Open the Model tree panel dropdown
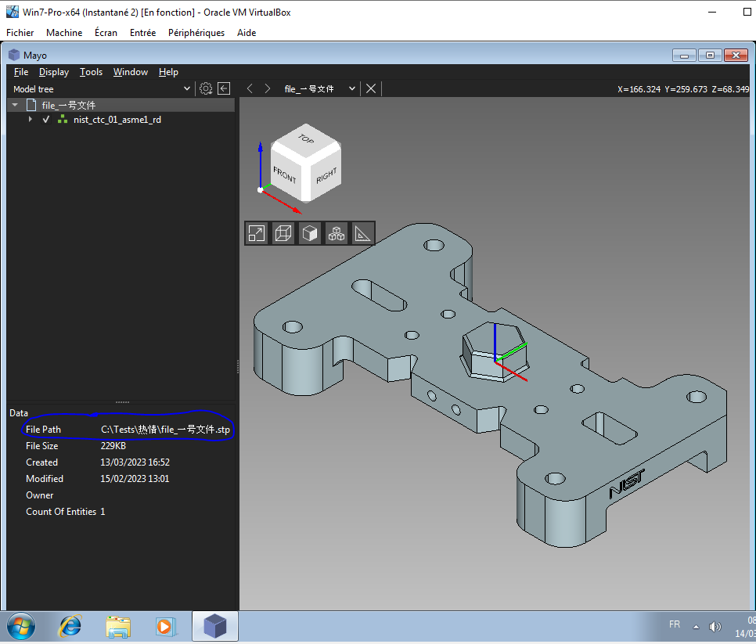Screen dimensions: 756x644 tap(187, 88)
